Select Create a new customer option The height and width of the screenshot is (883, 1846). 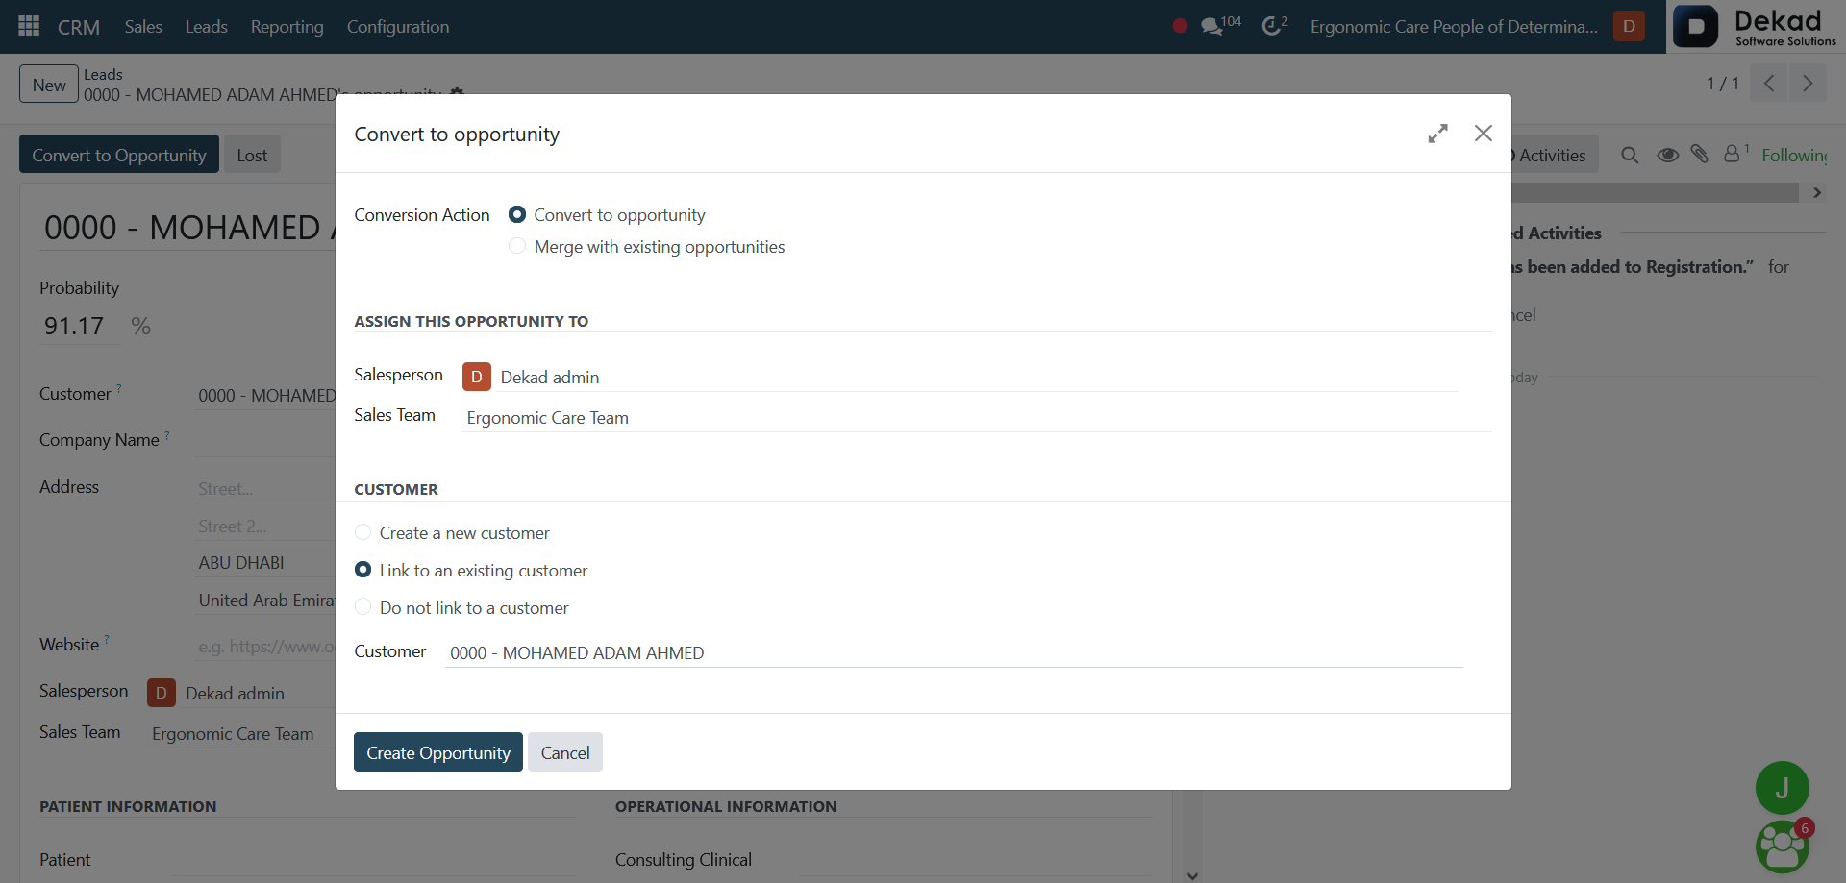click(x=362, y=532)
